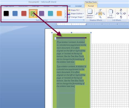
Task: Tilt the 3-D effect right
Action: (125, 14)
